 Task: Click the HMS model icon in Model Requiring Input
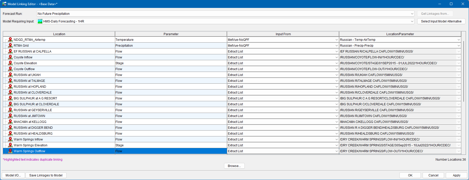point(40,21)
